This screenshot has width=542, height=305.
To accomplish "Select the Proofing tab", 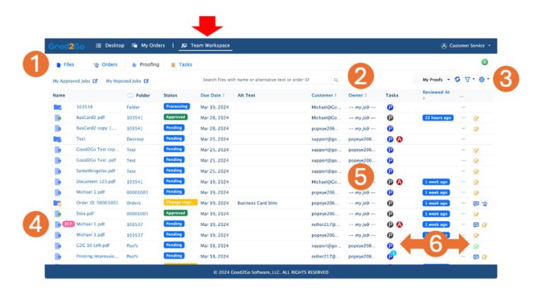I will click(145, 65).
